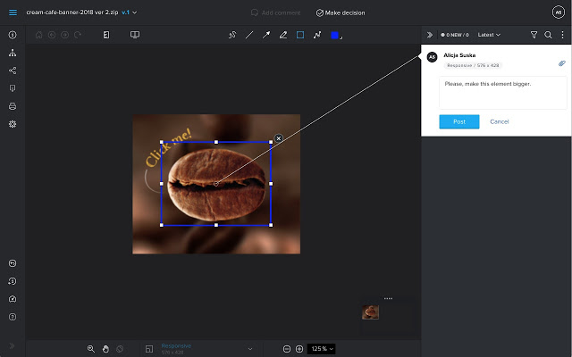Open the Latest sort dropdown

[489, 35]
